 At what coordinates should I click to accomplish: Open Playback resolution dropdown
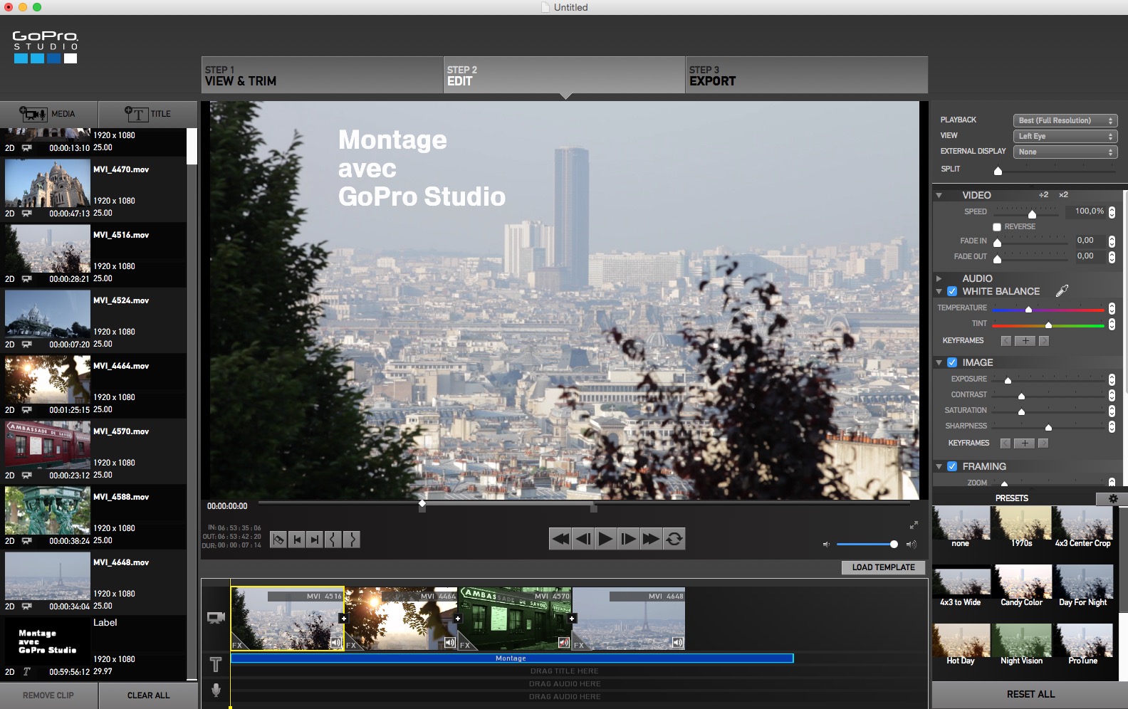[1065, 120]
